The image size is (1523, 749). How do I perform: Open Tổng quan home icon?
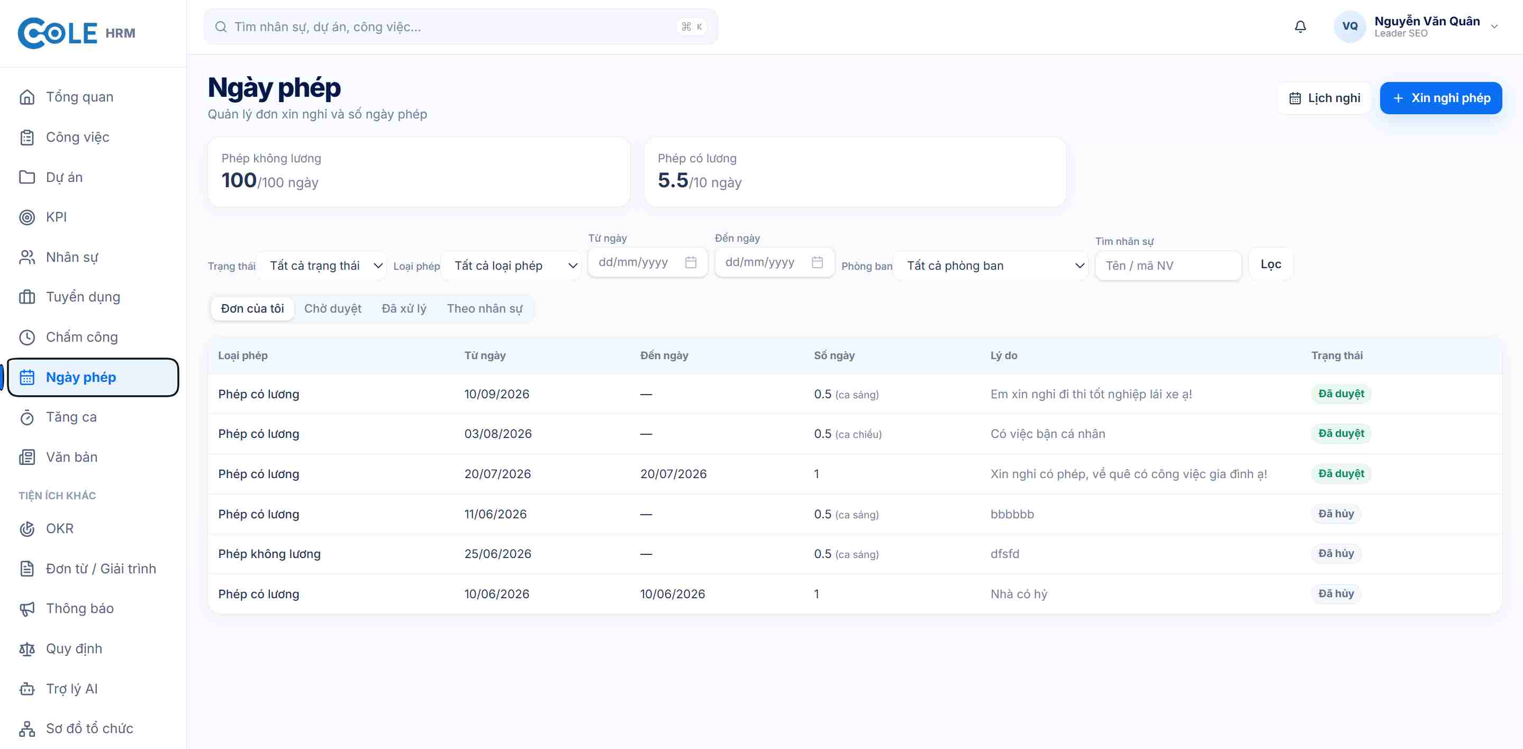27,97
